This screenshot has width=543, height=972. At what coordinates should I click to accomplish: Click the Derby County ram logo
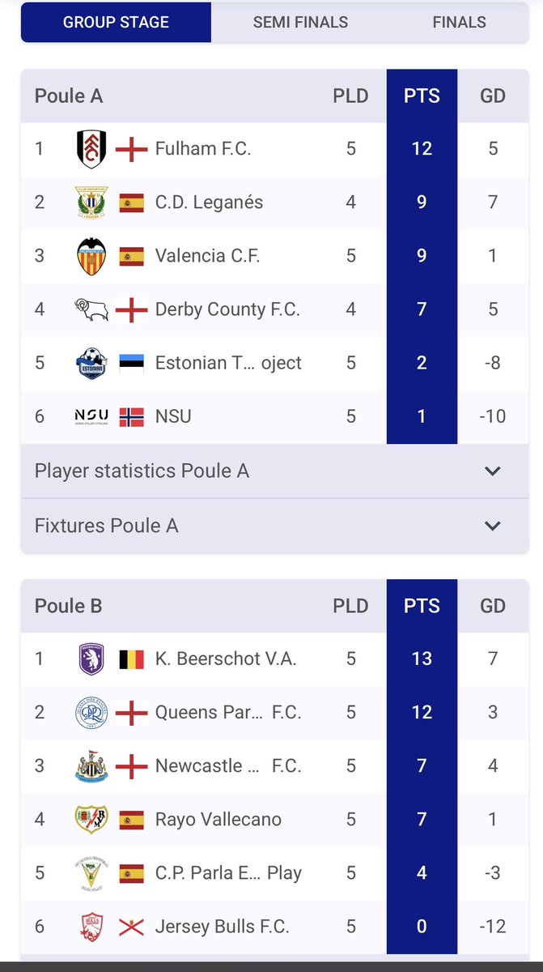pyautogui.click(x=91, y=309)
